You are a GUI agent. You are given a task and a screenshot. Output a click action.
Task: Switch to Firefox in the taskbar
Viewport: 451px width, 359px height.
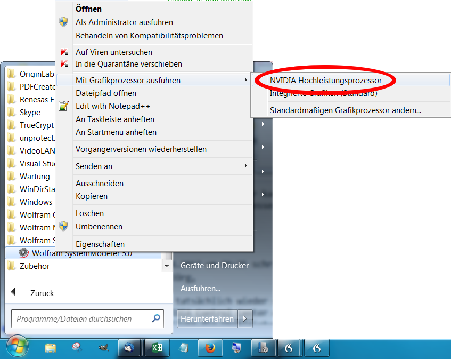click(x=210, y=348)
